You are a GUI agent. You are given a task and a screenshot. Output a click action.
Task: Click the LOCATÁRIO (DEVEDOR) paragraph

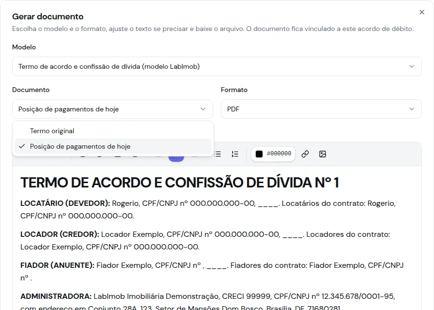208,210
